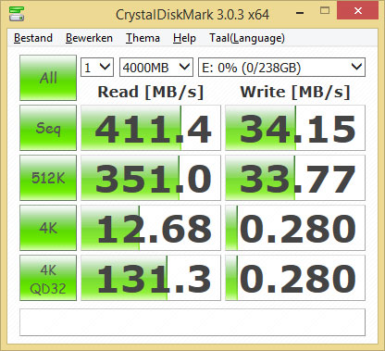This screenshot has width=385, height=351.
Task: Click the Seq write result 34.15
Action: pos(295,128)
